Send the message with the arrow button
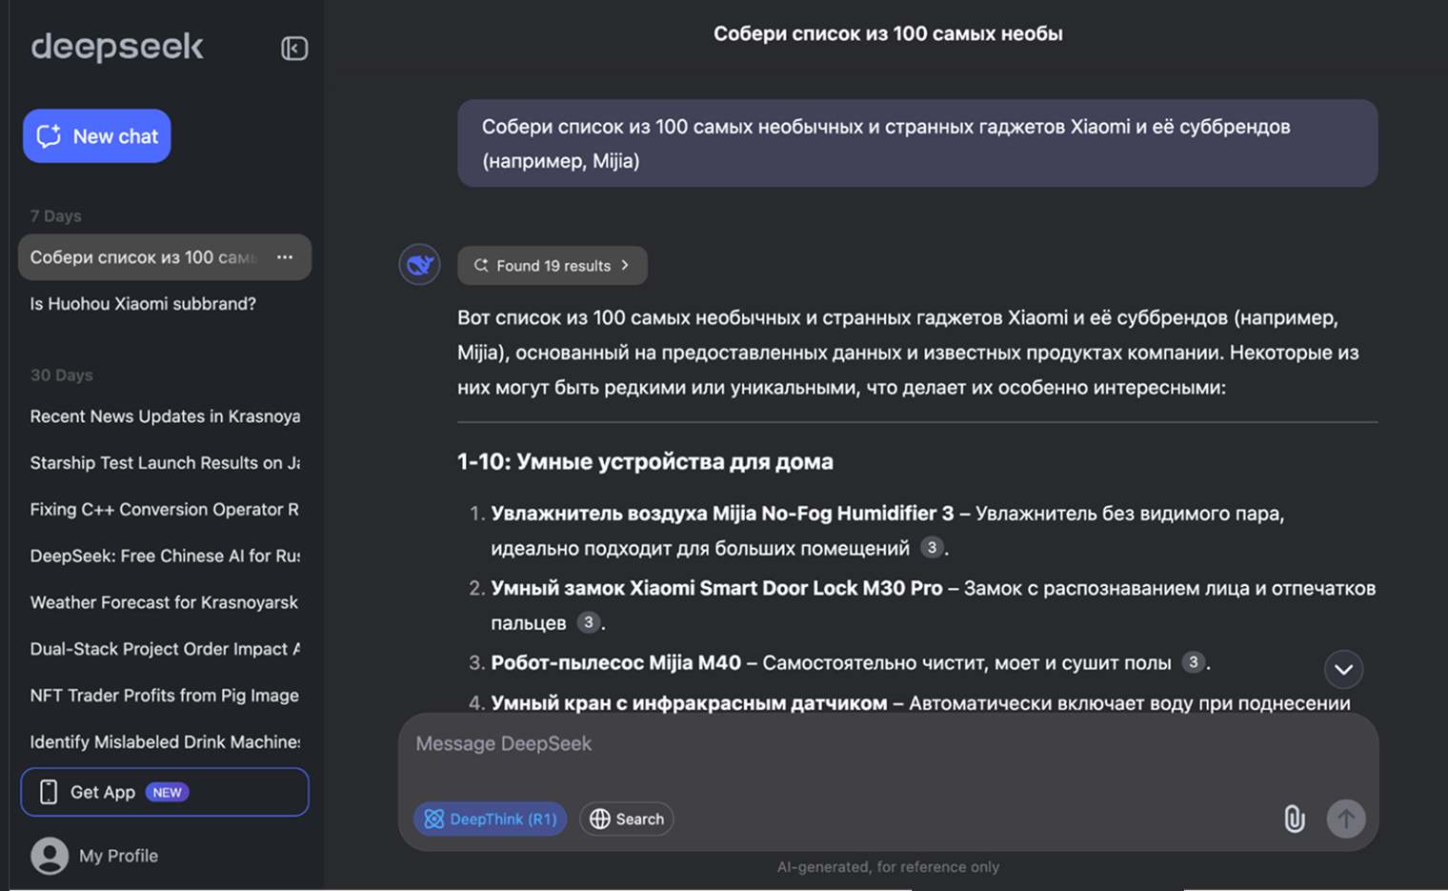 [1346, 819]
